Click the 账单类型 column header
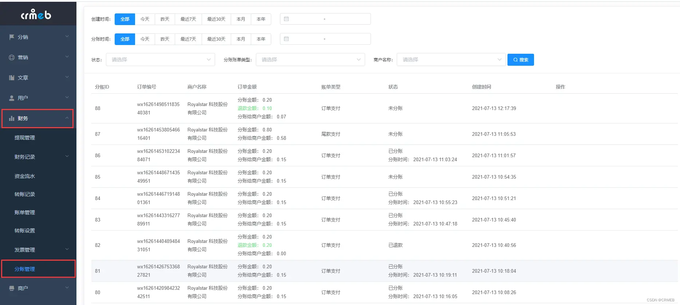 pyautogui.click(x=331, y=87)
